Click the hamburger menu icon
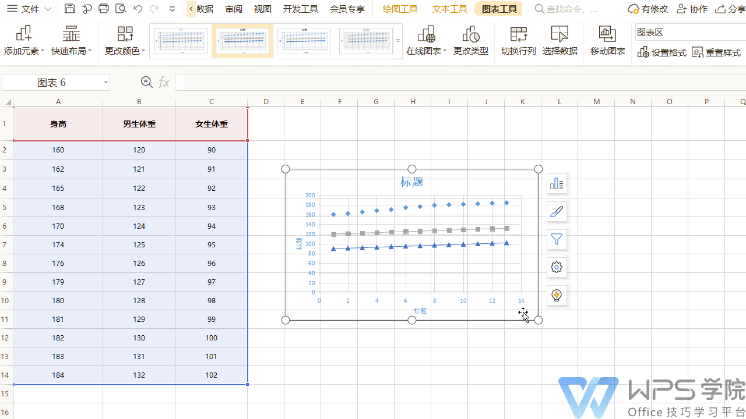The height and width of the screenshot is (419, 746). [12, 9]
